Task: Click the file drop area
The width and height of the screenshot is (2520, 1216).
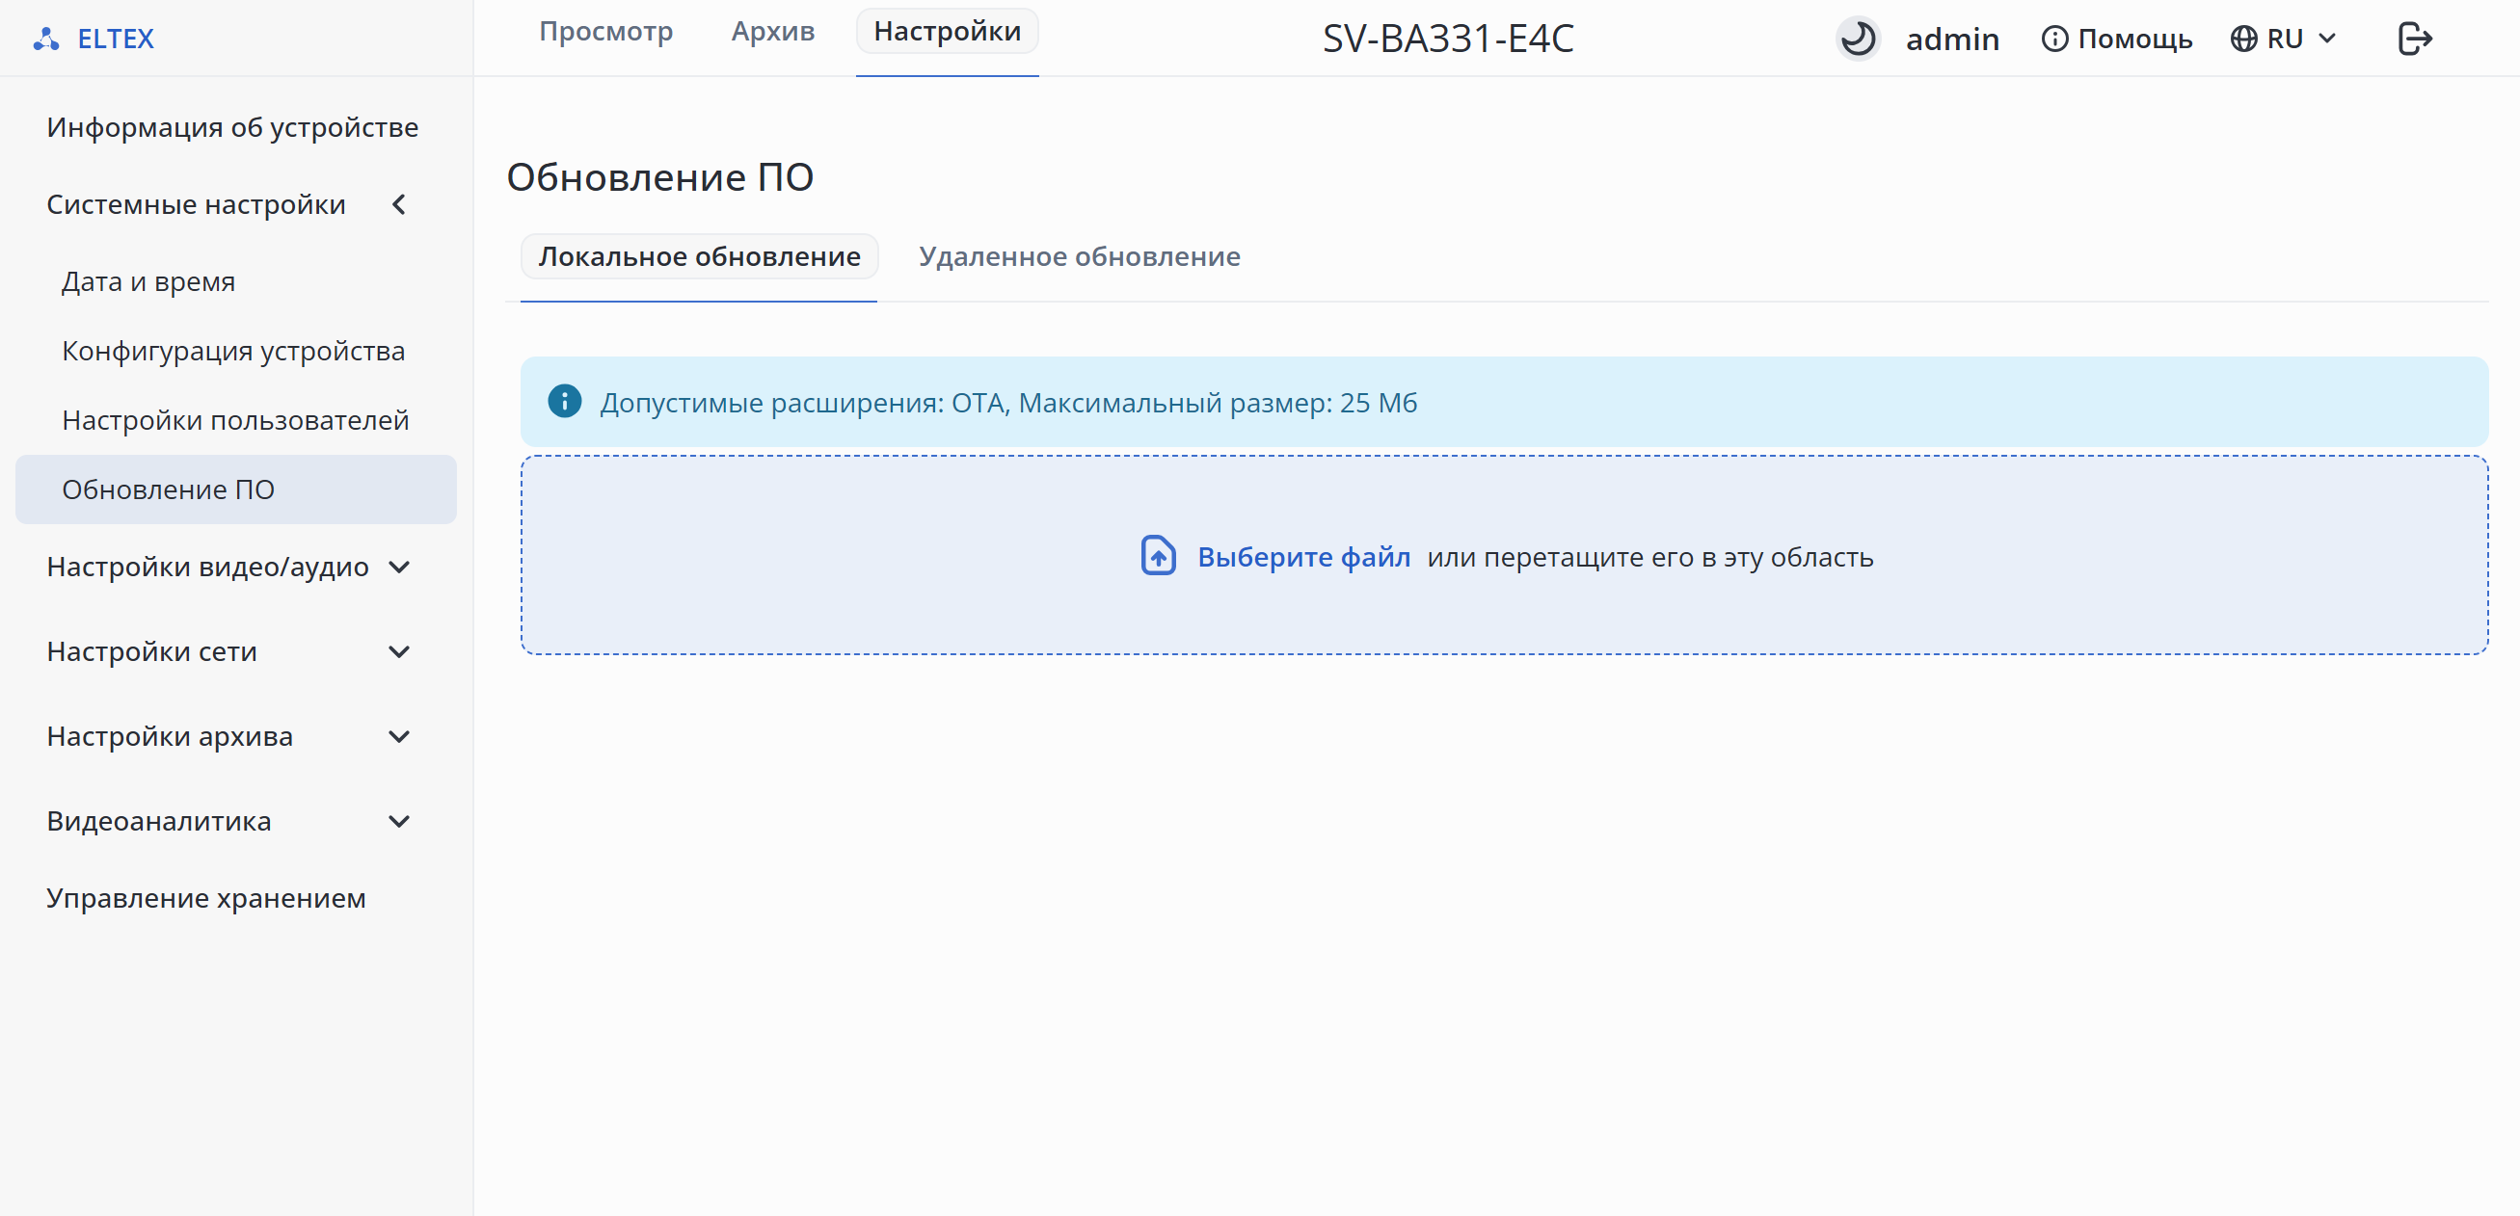Action: click(1504, 555)
